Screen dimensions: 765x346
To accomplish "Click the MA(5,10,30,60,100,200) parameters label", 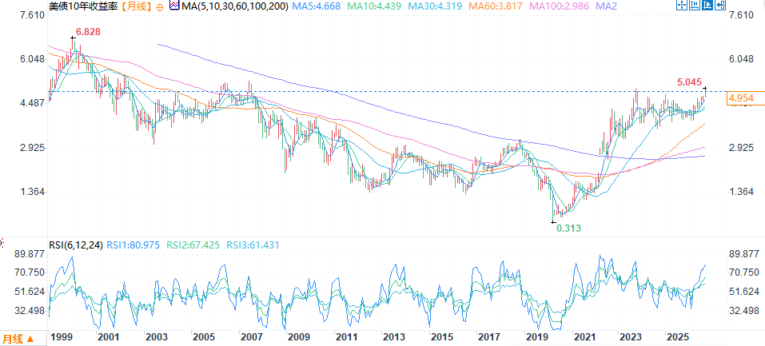I will [x=234, y=6].
